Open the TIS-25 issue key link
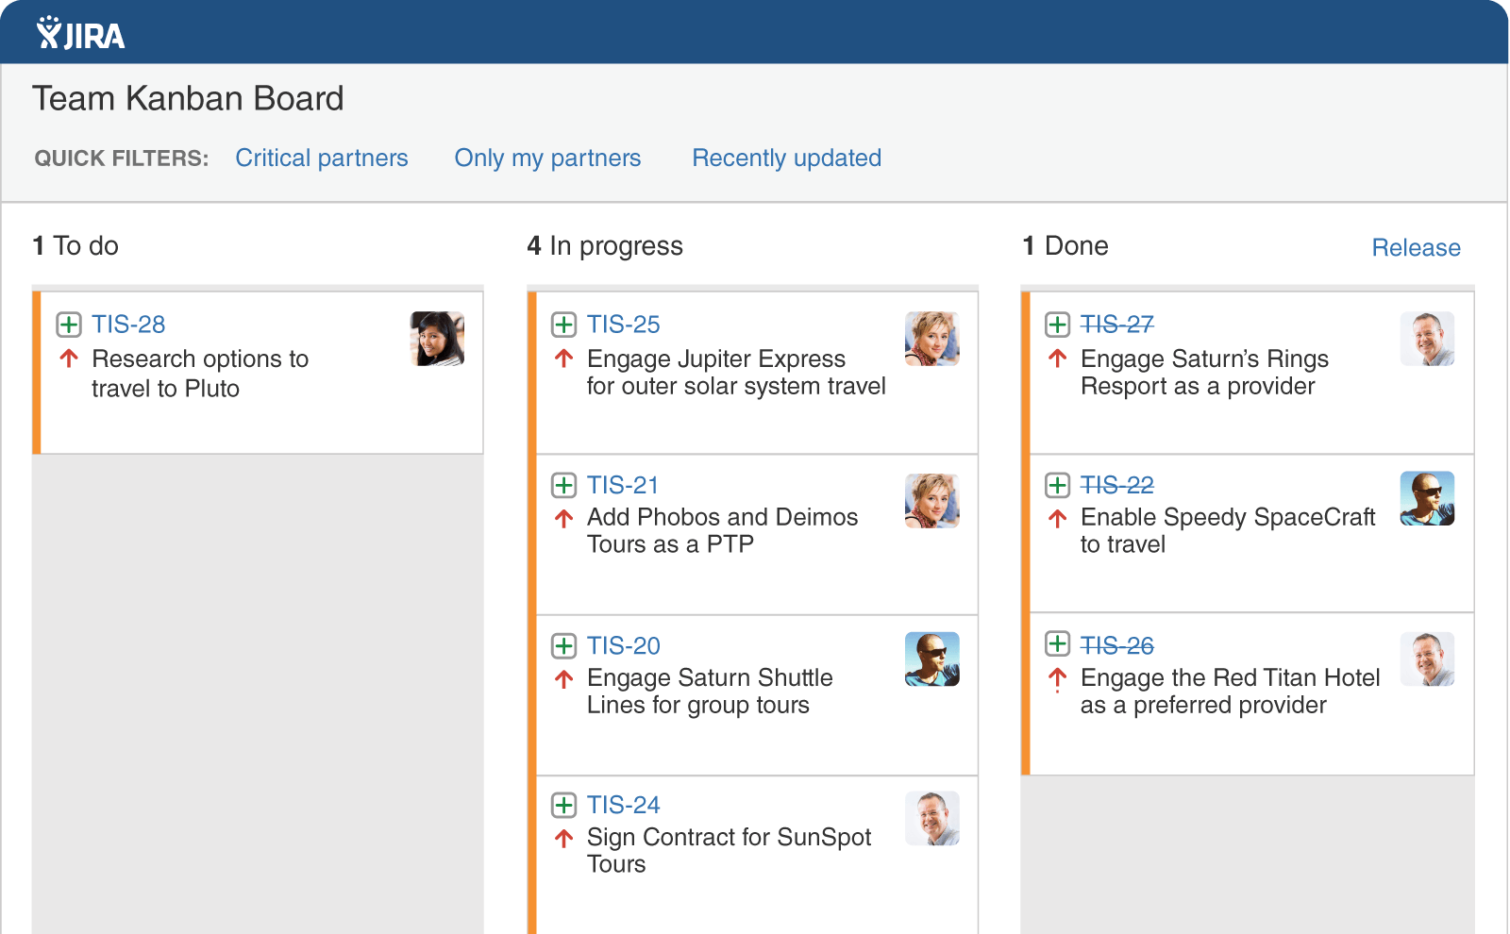Viewport: 1510px width, 934px height. (623, 325)
